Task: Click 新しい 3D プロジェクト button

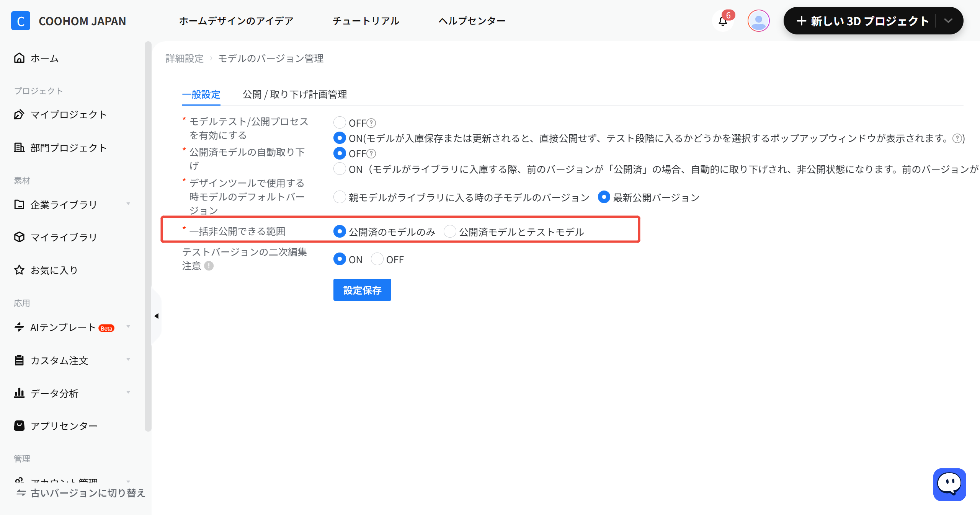Action: (x=863, y=21)
